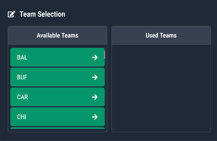Select the BAL team label
The height and width of the screenshot is (141, 217).
22,57
